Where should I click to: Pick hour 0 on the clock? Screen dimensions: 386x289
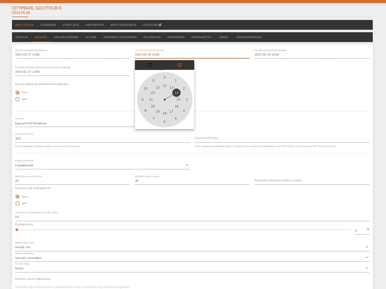pyautogui.click(x=165, y=77)
